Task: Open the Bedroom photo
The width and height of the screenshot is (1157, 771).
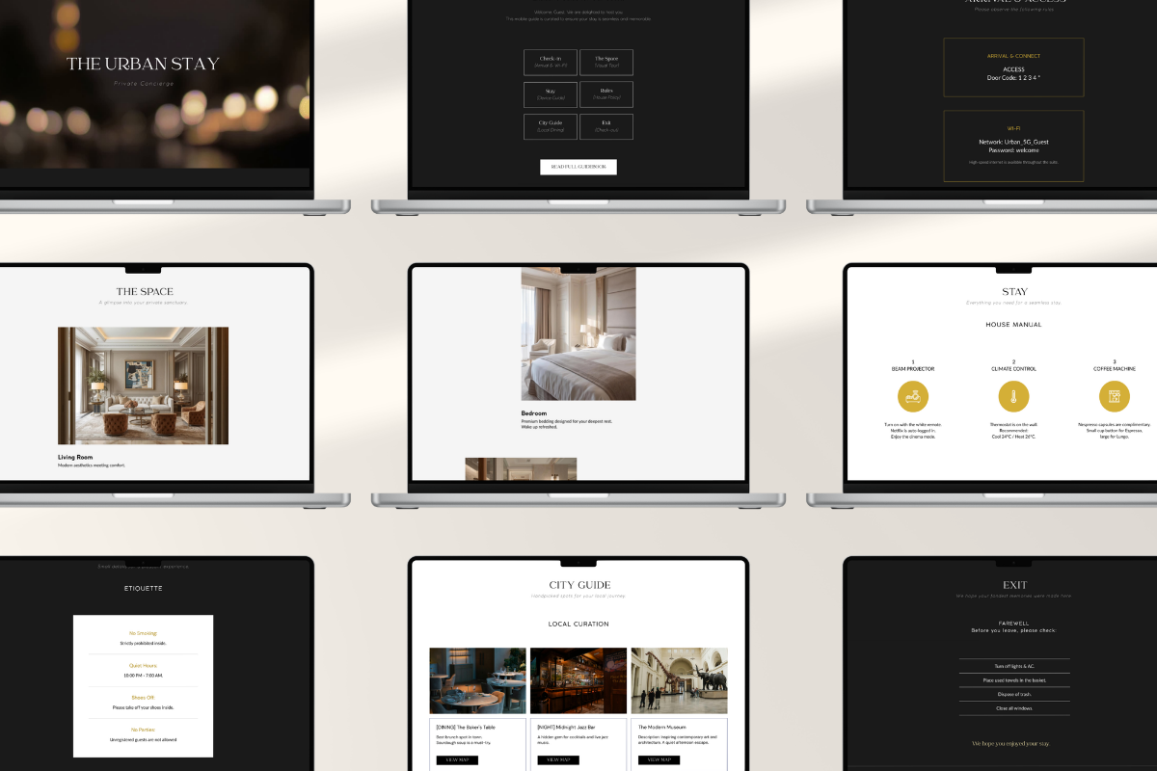Action: coord(578,333)
